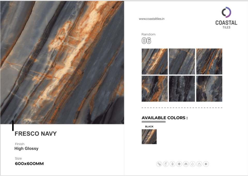
Task: Click the large Fresco Navy tile image
Action: (62, 63)
